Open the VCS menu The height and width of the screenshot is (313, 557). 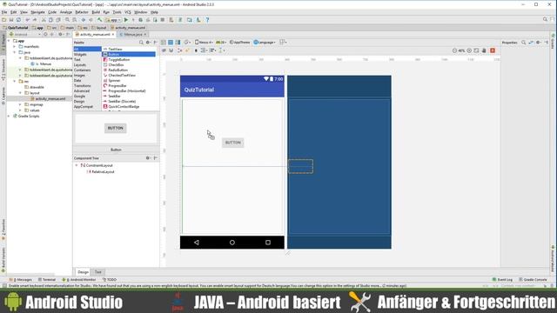pos(128,12)
